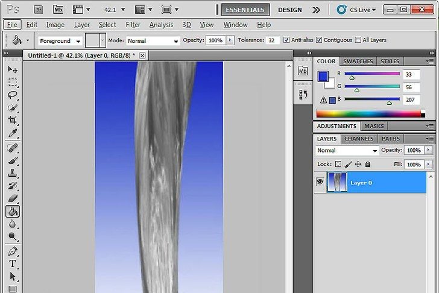Screen dimensions: 439x293
Task: Select the Pen tool
Action: (x=13, y=251)
